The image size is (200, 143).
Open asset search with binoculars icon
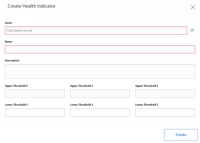click(x=192, y=31)
